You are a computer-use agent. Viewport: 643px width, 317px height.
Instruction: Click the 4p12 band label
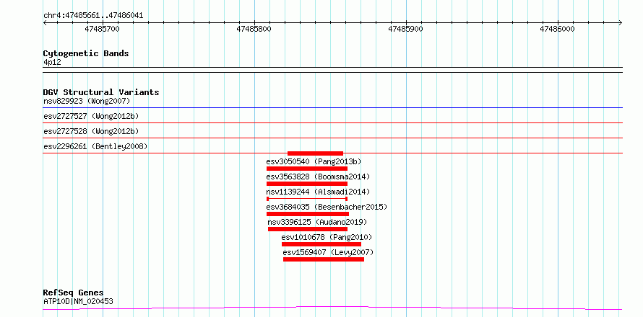point(52,63)
